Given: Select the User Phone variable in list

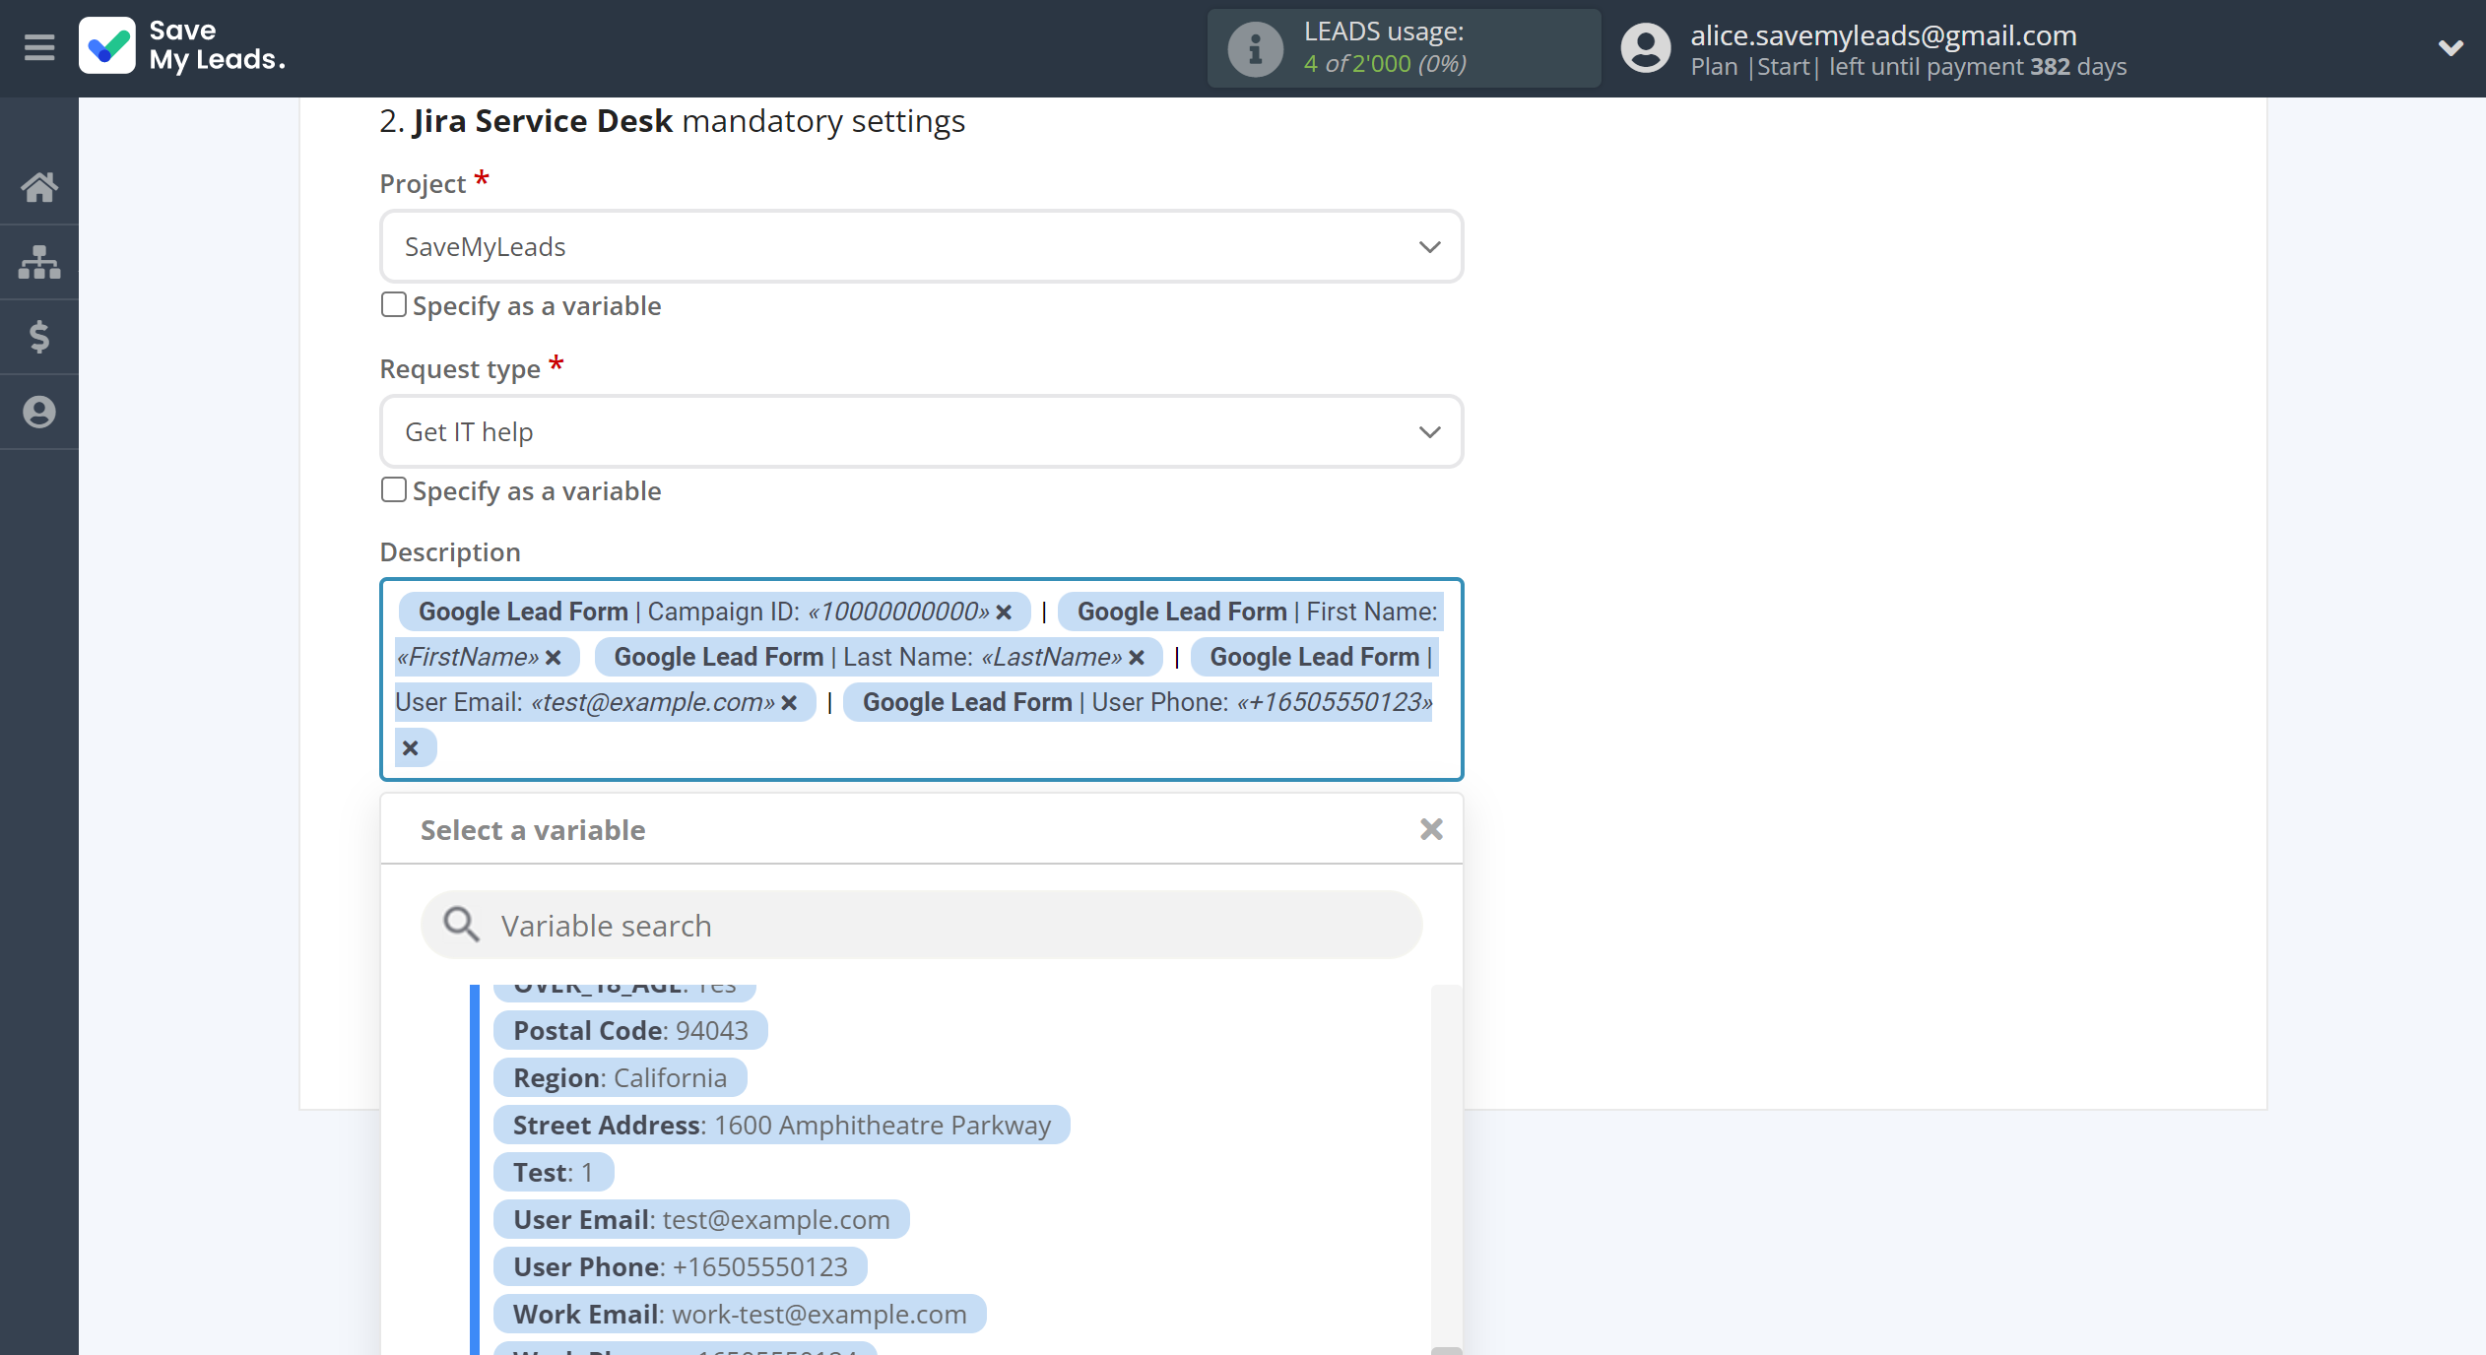Looking at the screenshot, I should pyautogui.click(x=680, y=1266).
